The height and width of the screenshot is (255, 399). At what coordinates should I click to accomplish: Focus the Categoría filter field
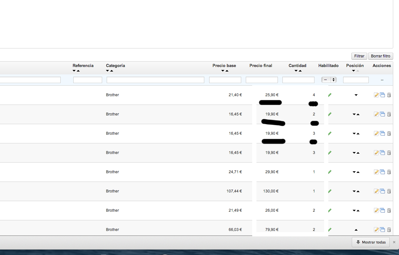click(x=155, y=80)
